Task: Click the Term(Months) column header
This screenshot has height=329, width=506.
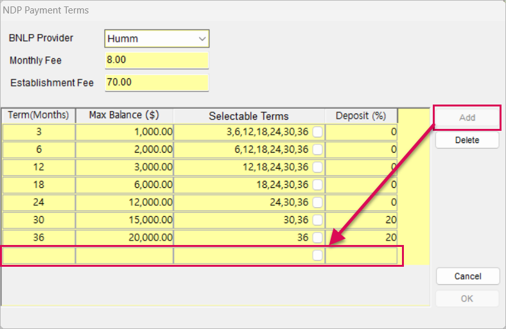Action: (39, 115)
